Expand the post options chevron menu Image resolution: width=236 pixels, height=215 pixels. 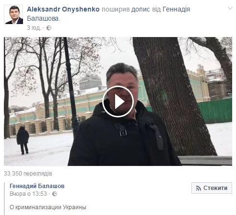pos(230,8)
